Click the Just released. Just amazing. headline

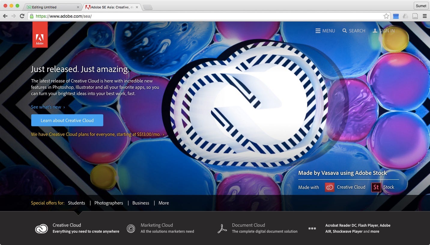[80, 69]
